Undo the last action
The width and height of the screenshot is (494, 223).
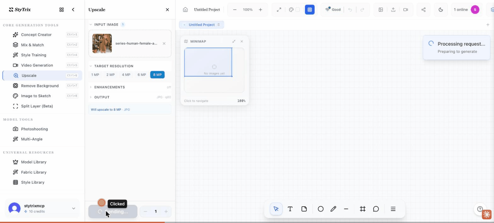[x=350, y=10]
